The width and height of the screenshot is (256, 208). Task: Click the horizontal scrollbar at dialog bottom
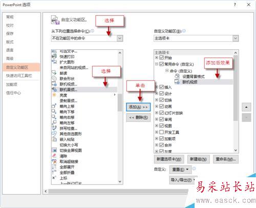118,191
